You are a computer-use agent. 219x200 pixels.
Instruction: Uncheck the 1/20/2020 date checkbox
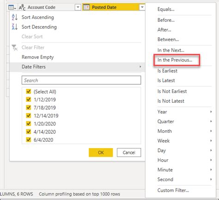pyautogui.click(x=29, y=124)
